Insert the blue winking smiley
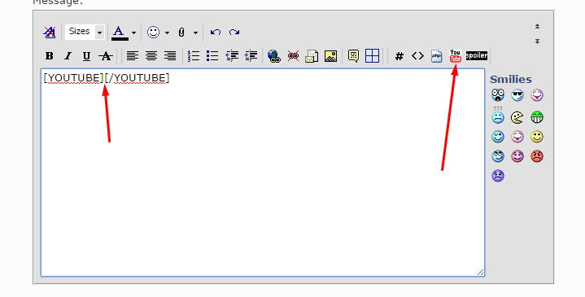 point(498,137)
